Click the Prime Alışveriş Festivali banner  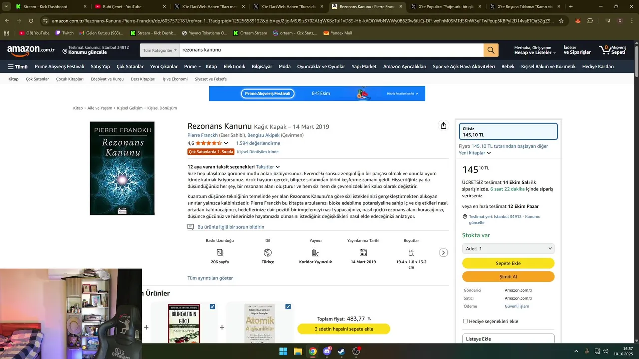coord(317,93)
